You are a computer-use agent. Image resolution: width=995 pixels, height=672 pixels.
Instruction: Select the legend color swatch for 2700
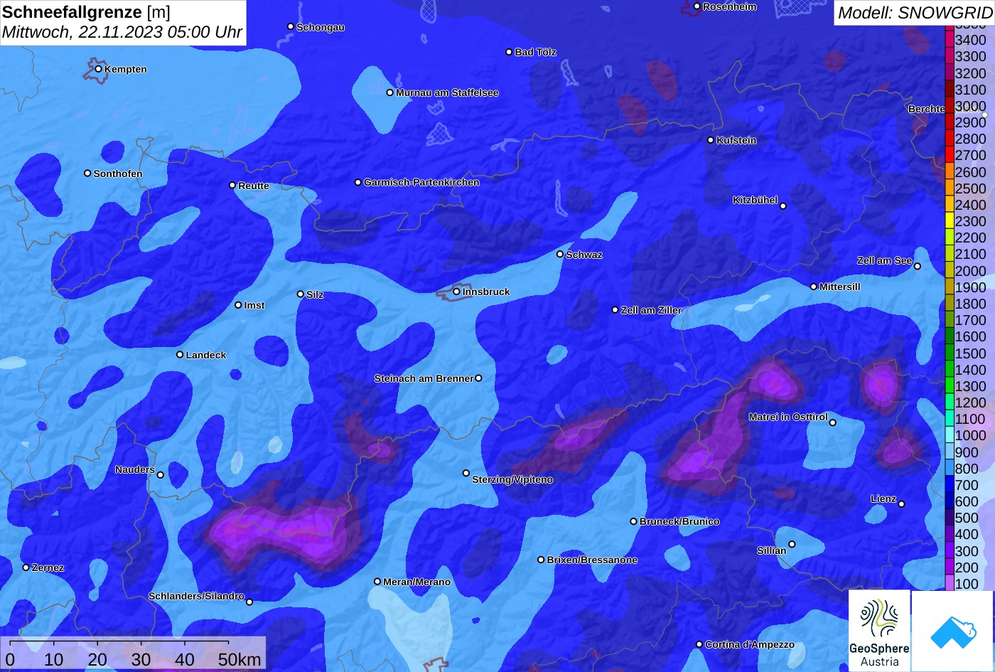point(949,155)
